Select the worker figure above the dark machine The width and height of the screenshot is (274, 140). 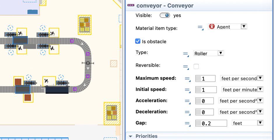46,81
